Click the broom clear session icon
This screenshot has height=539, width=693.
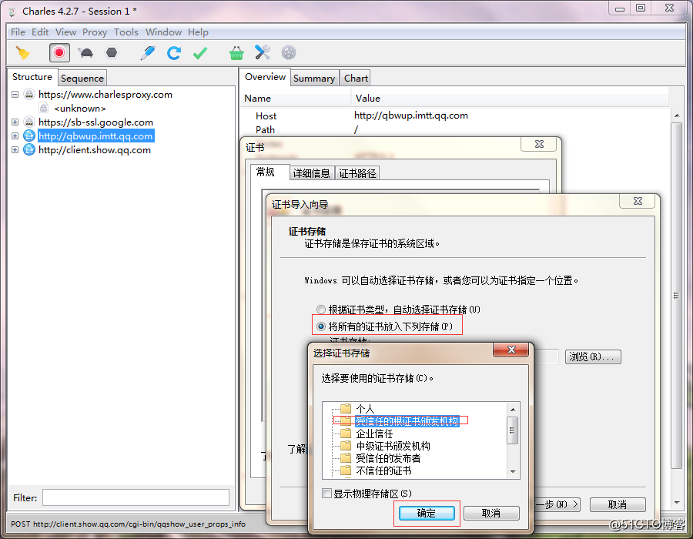coord(23,53)
